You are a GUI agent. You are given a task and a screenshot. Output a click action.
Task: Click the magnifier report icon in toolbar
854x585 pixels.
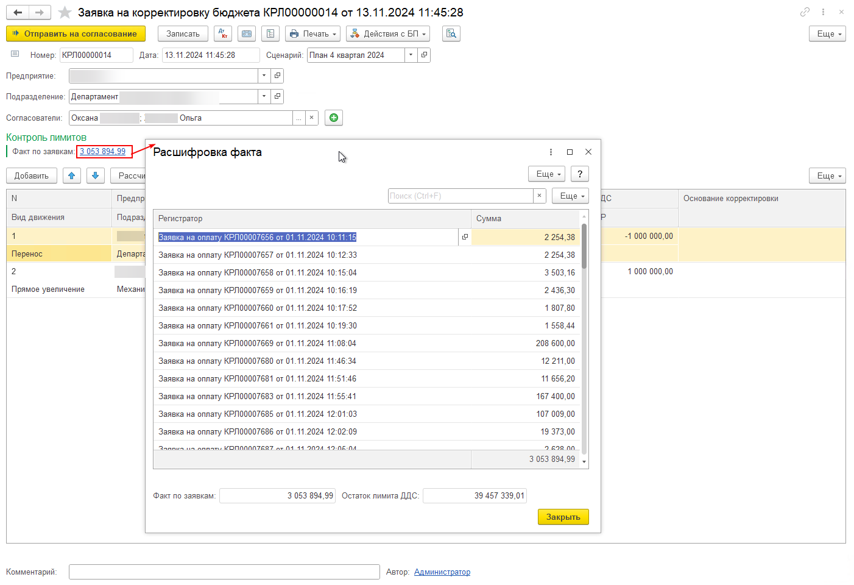point(451,34)
